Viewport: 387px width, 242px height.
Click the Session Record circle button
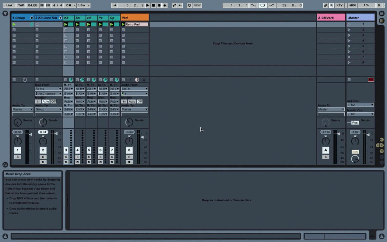[189, 5]
